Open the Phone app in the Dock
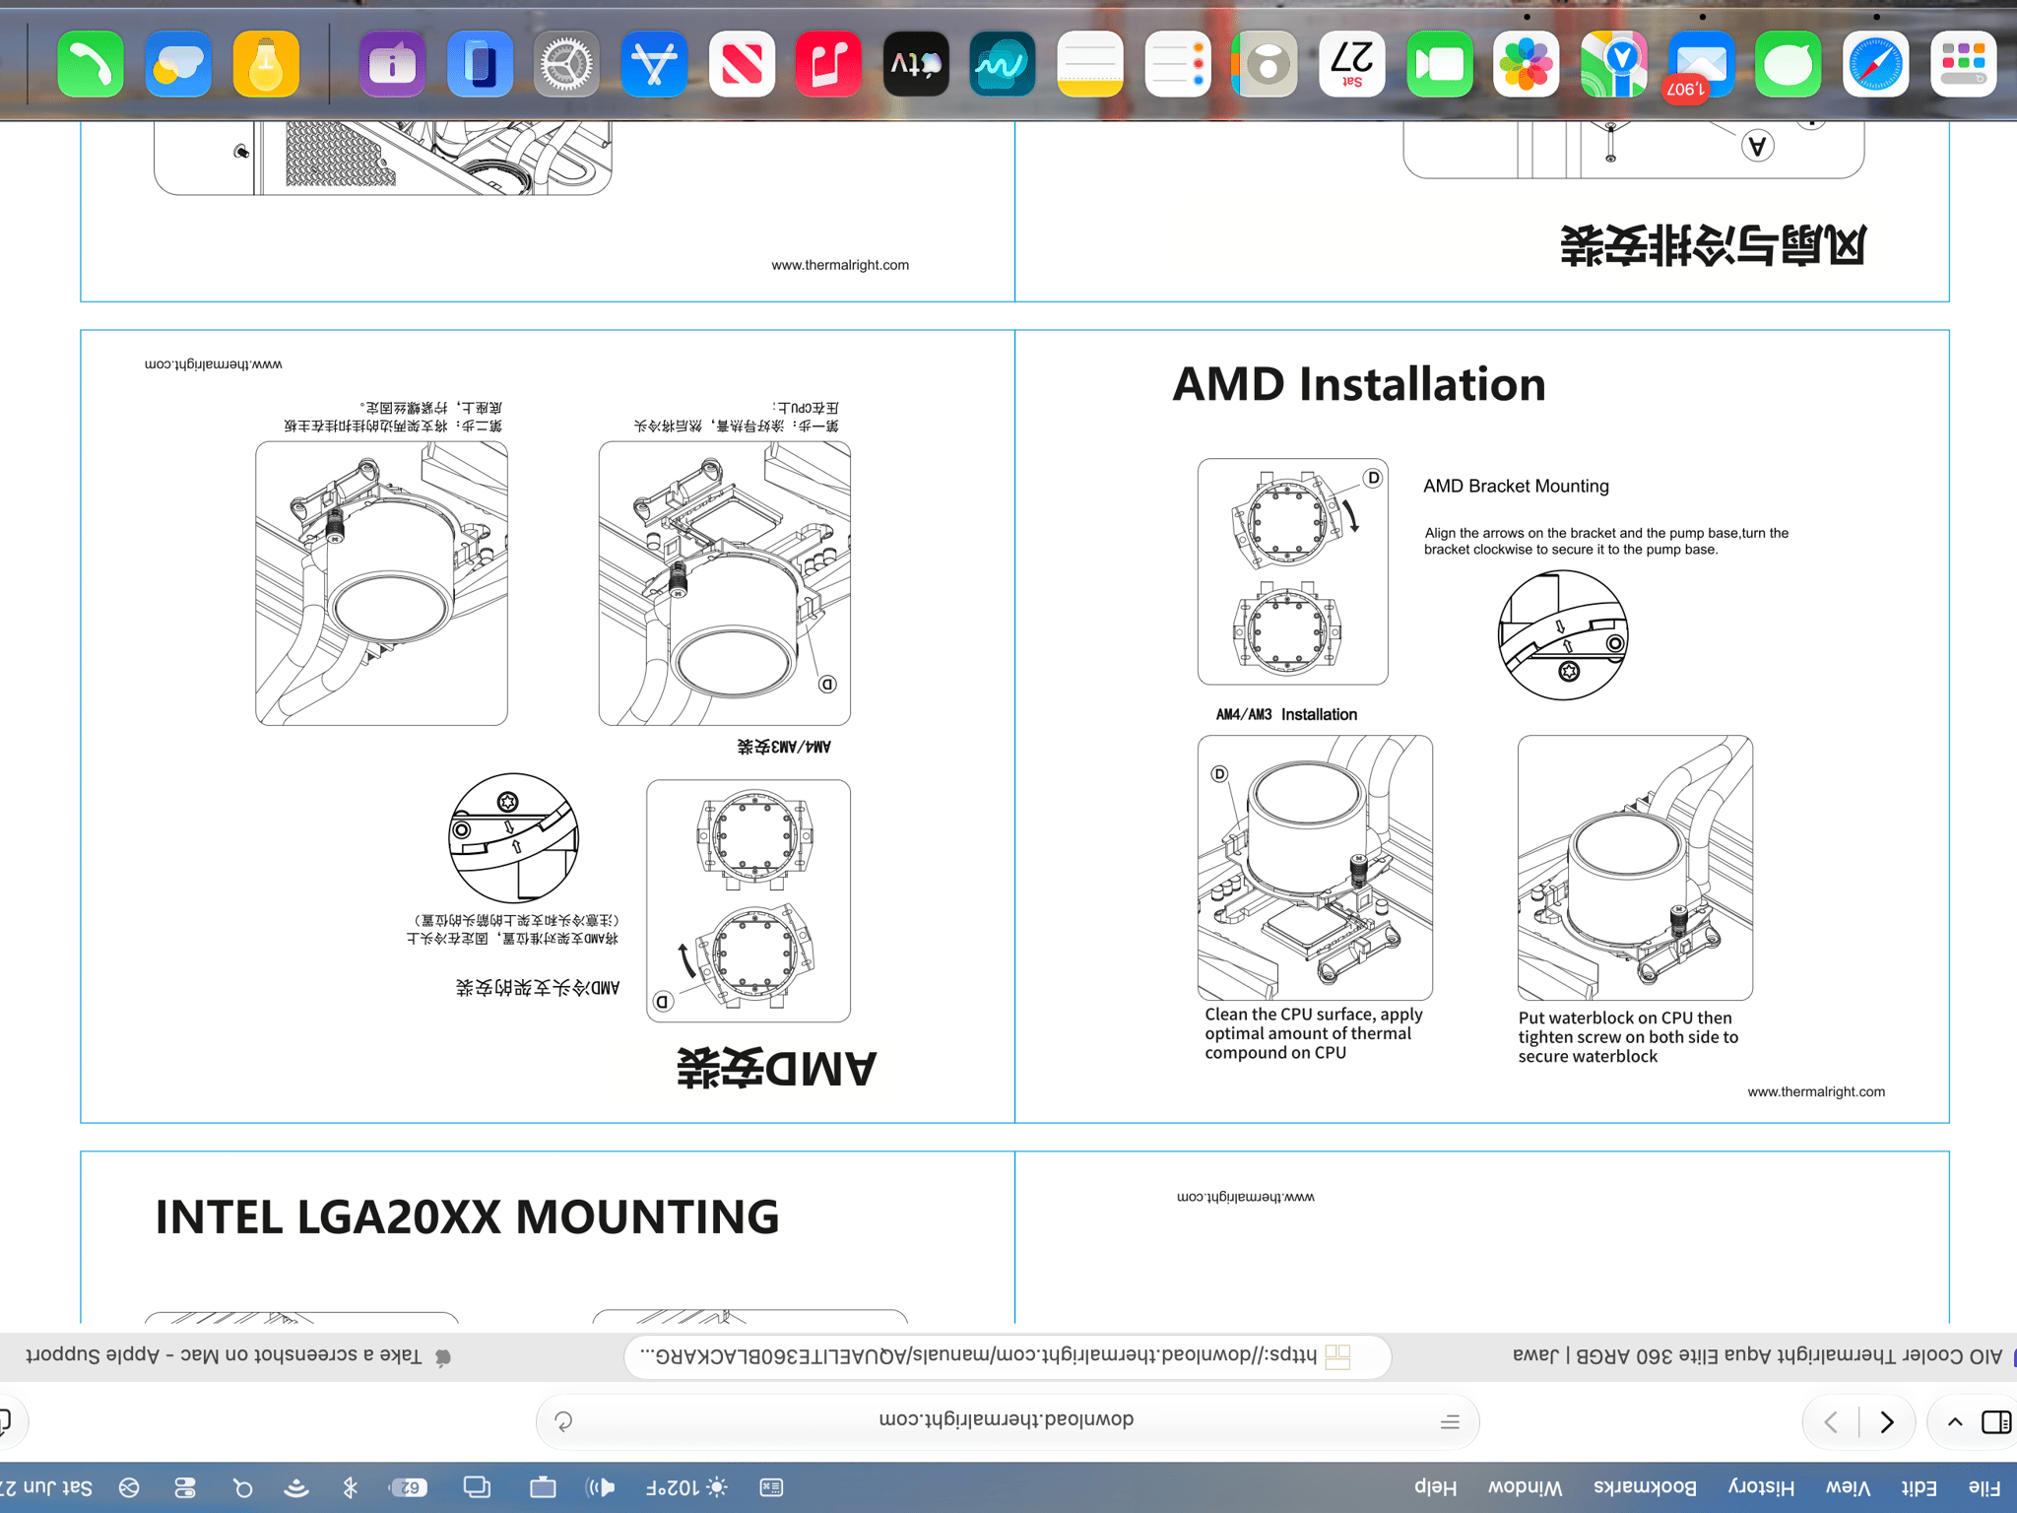 pos(91,65)
